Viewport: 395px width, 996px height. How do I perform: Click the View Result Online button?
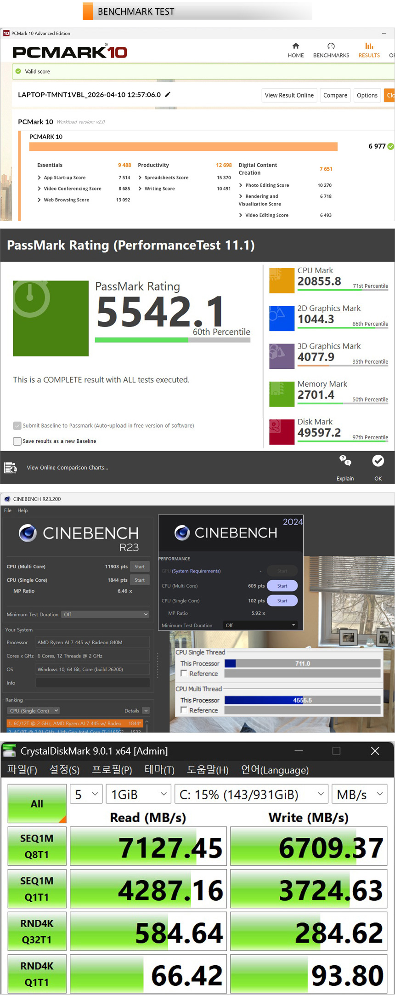289,95
